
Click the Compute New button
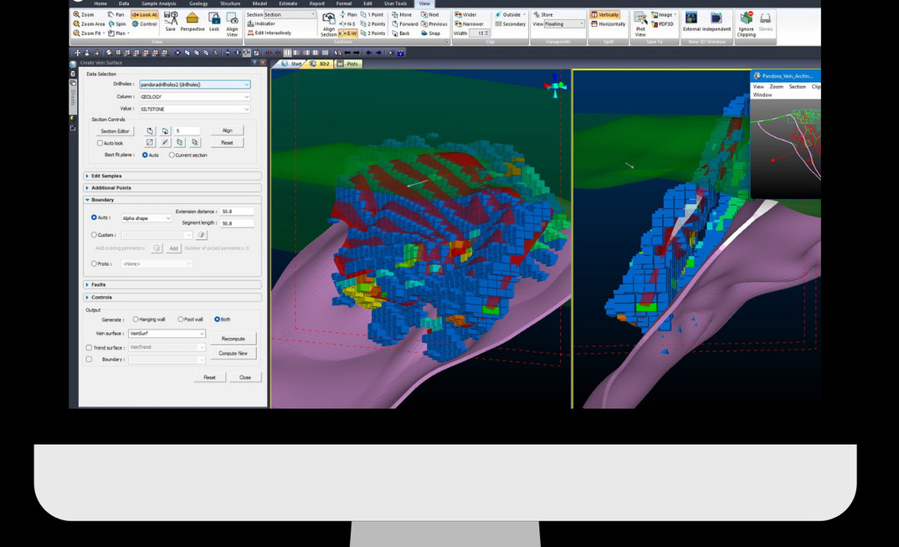coord(233,353)
